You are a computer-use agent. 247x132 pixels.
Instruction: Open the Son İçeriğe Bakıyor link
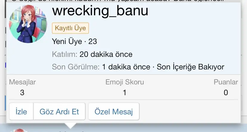tap(190, 67)
